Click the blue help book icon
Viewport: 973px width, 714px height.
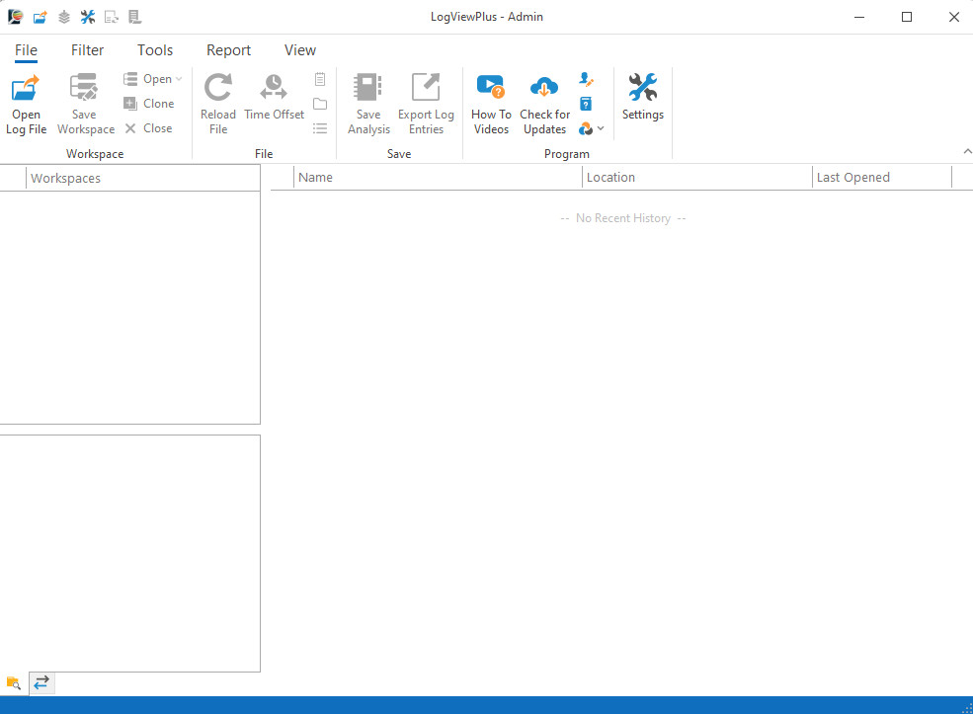point(586,104)
